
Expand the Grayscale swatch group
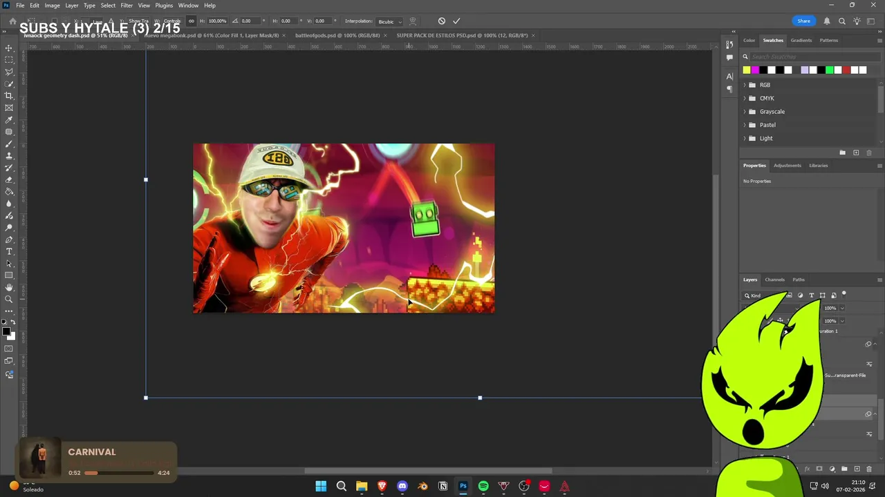[745, 111]
